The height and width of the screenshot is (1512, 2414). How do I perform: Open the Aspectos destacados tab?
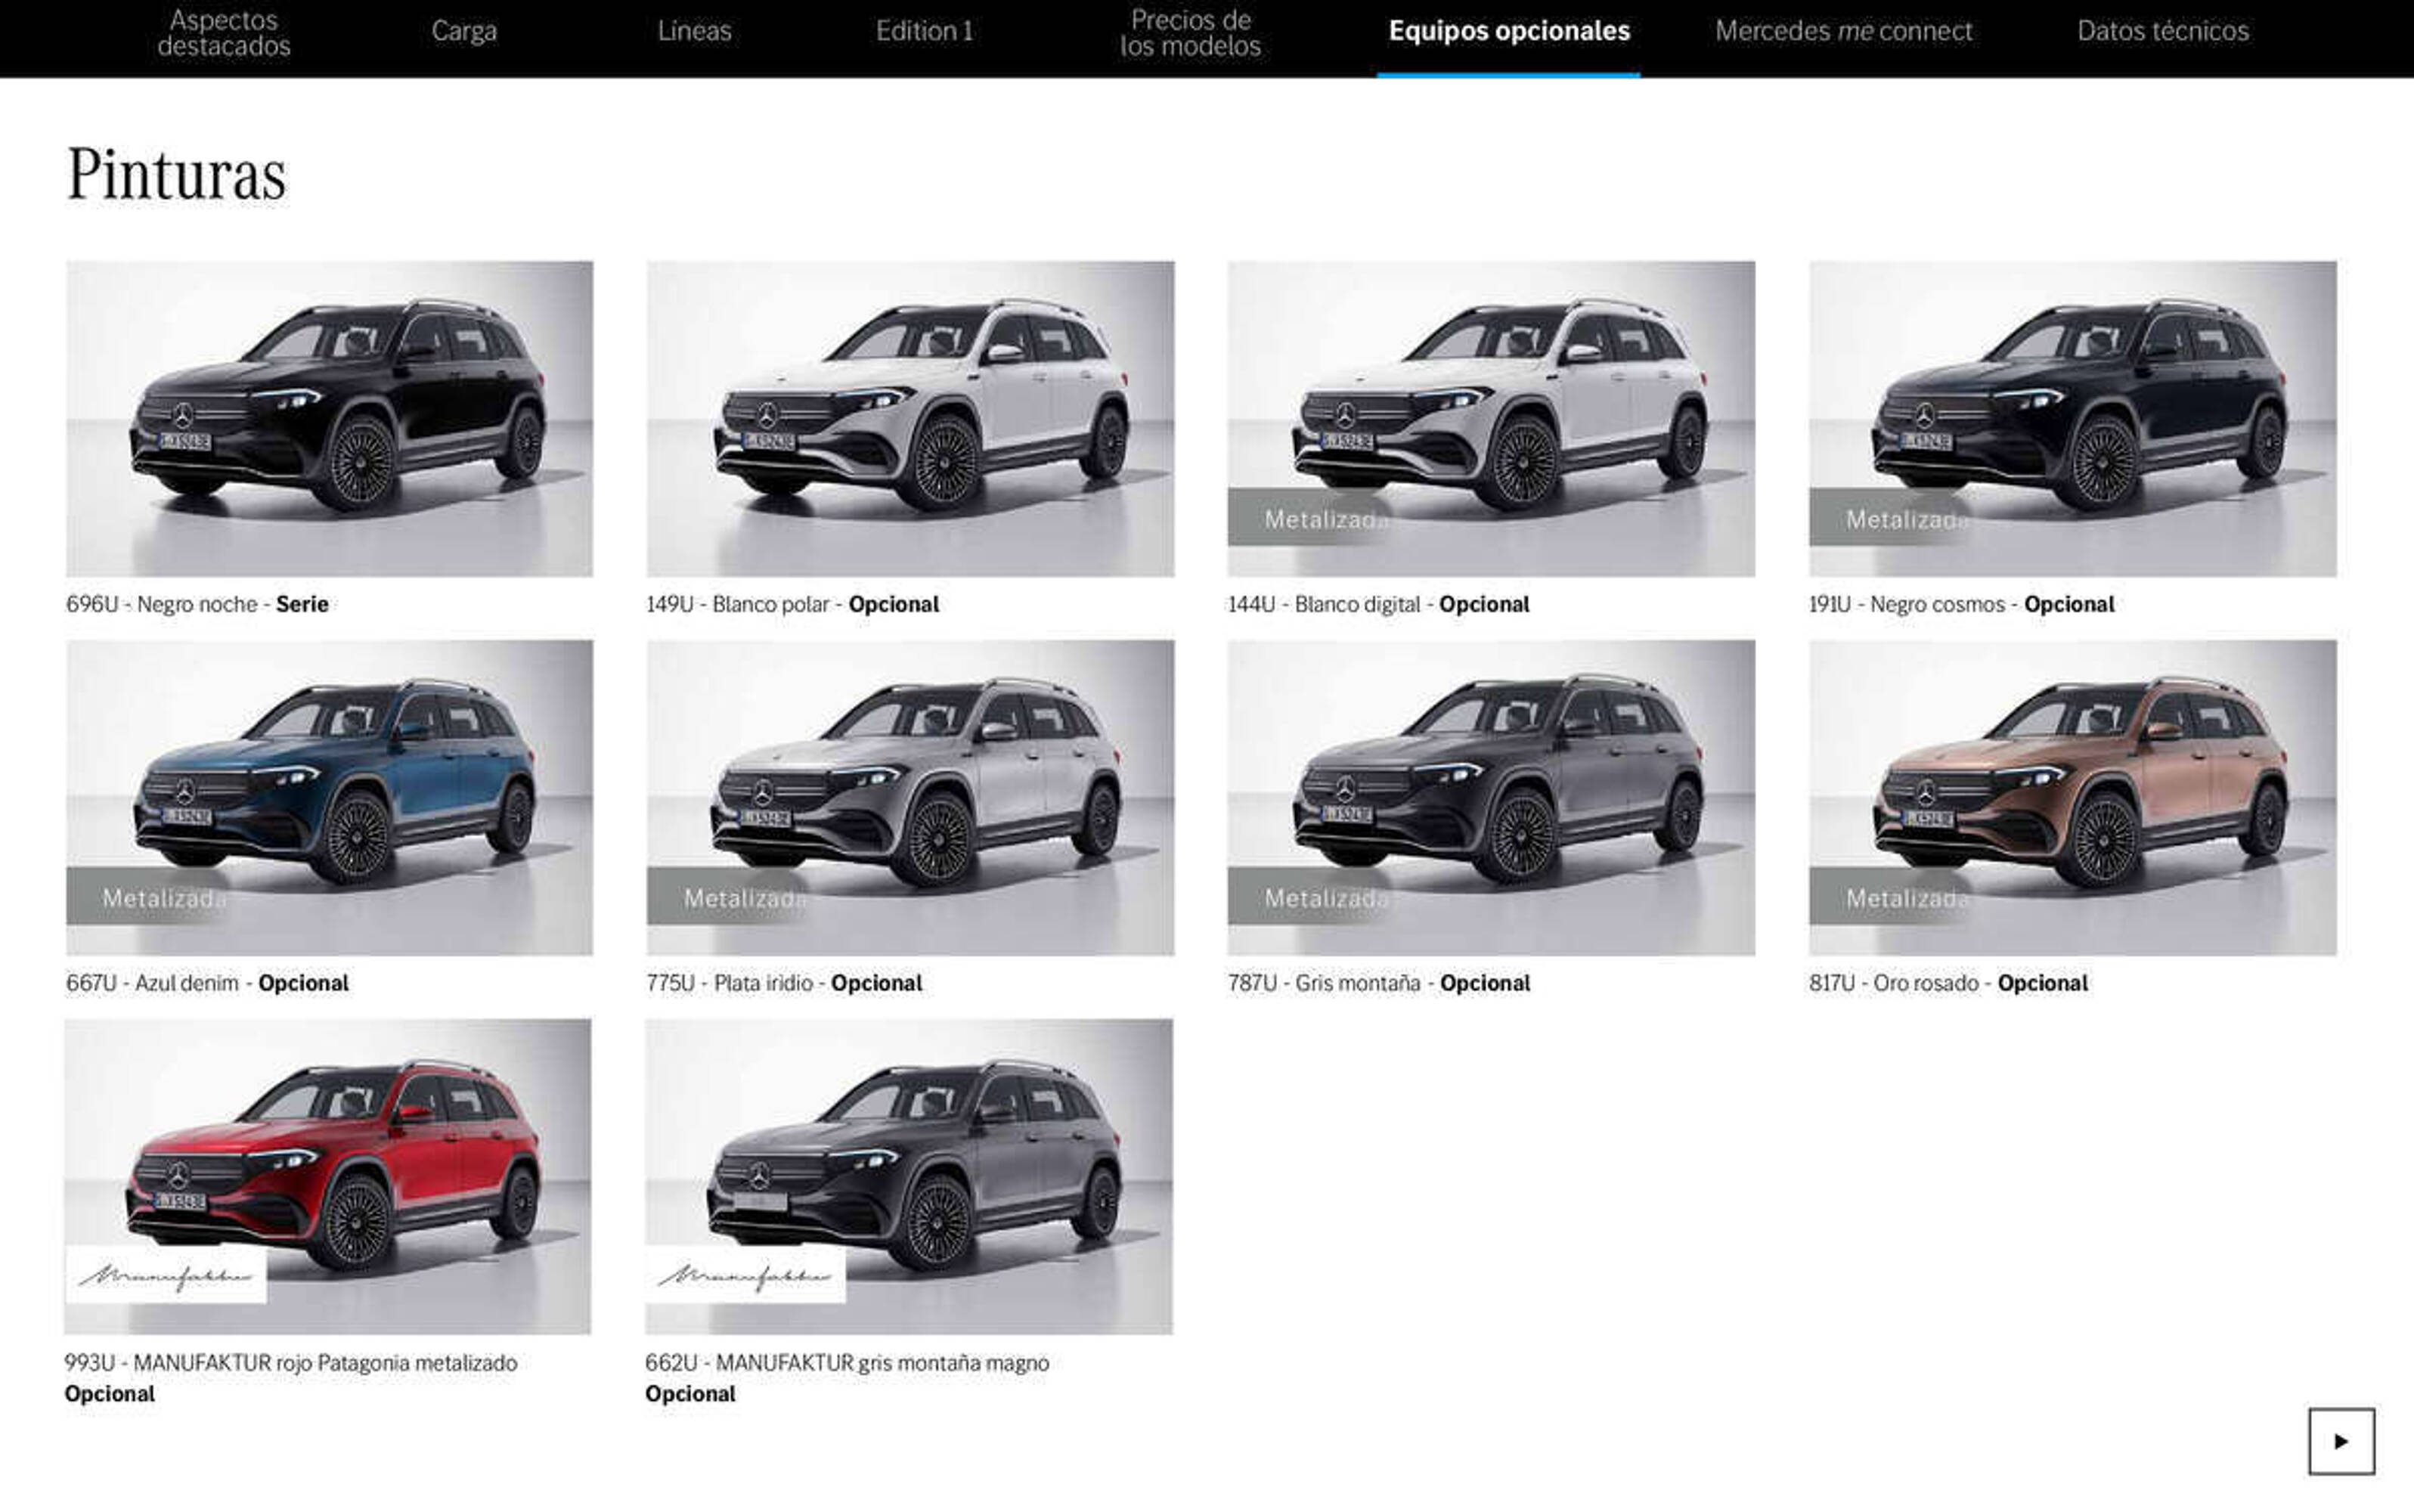click(224, 33)
